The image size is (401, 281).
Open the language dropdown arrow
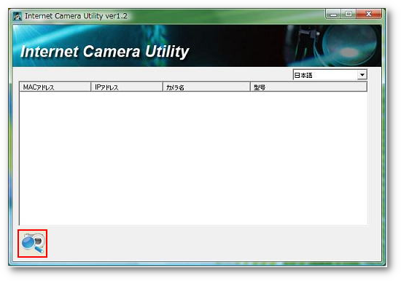point(362,75)
